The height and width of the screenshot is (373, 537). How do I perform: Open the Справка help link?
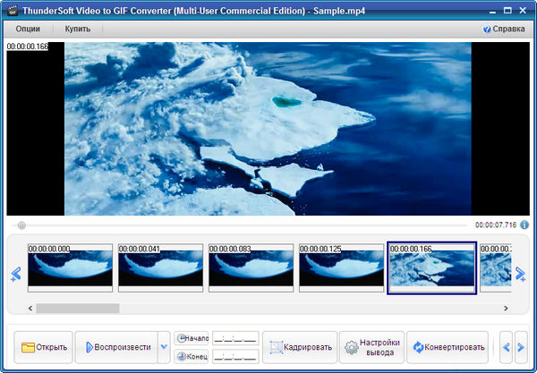[503, 29]
